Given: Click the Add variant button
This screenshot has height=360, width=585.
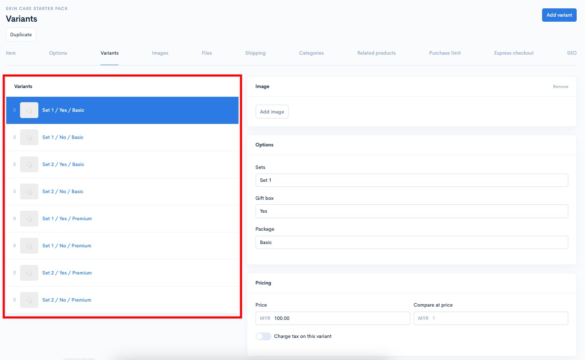Looking at the screenshot, I should 559,15.
